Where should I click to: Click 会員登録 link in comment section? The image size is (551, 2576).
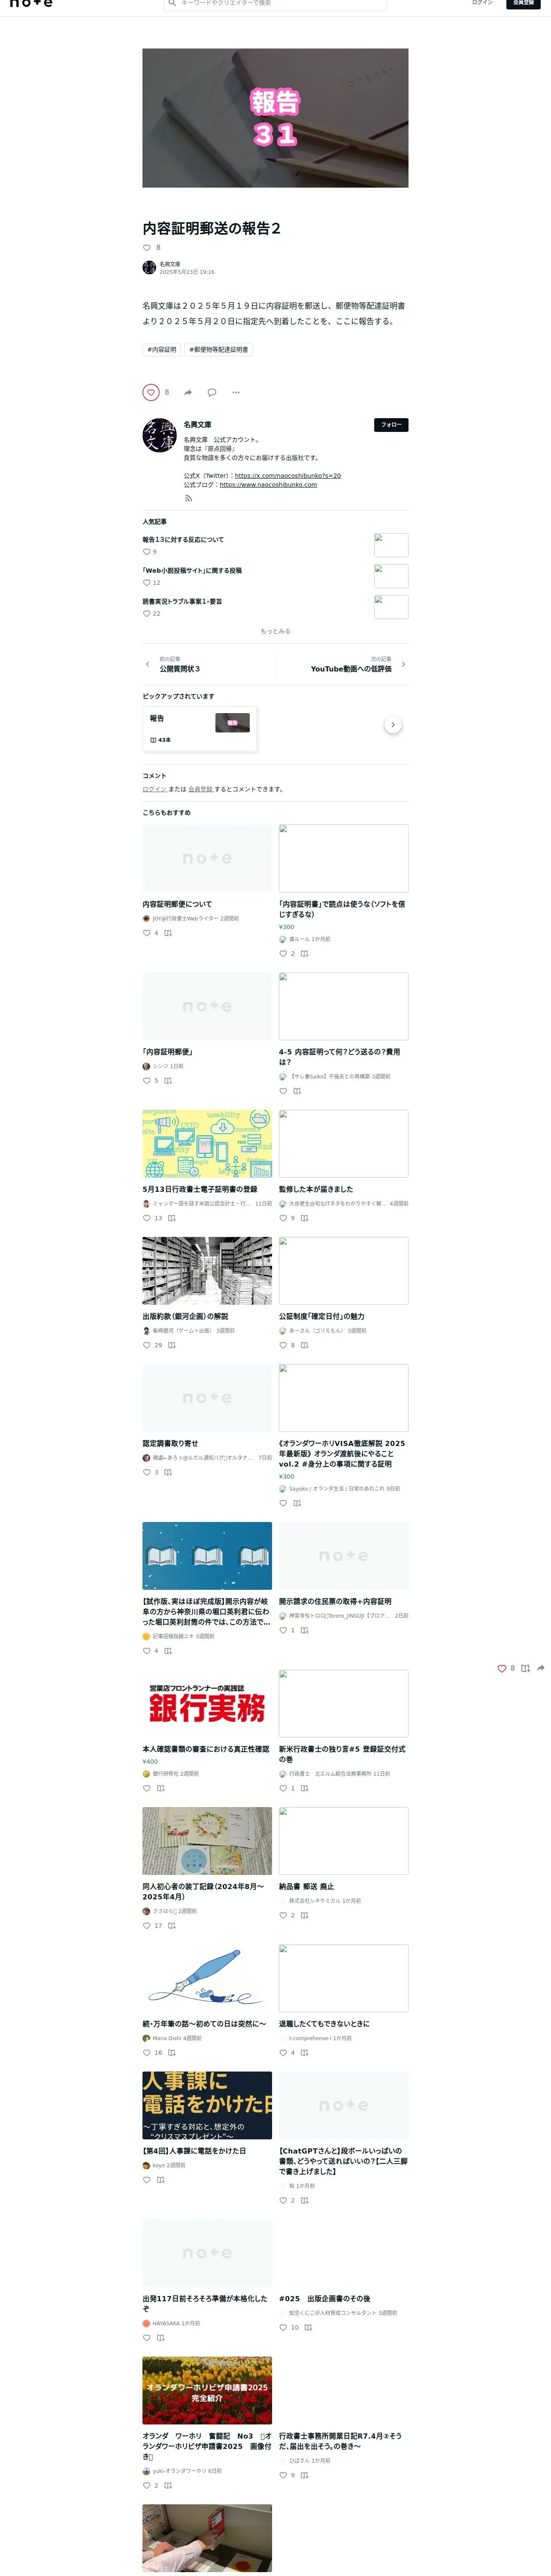(x=200, y=789)
